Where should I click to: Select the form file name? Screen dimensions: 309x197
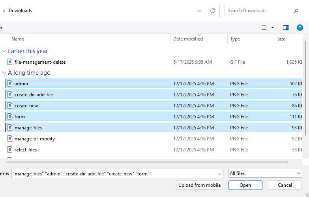click(x=20, y=117)
